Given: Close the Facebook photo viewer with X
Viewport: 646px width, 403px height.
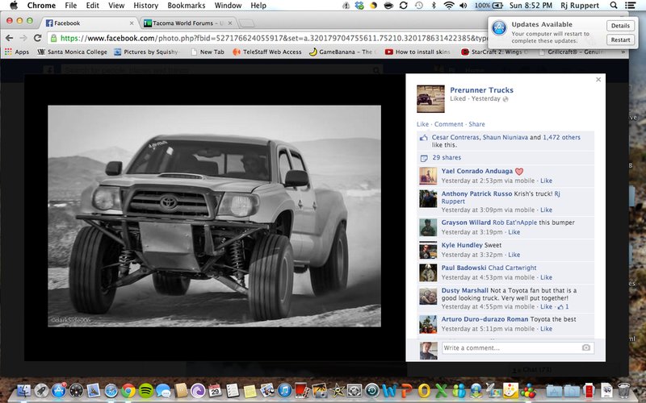Looking at the screenshot, I should pos(598,80).
